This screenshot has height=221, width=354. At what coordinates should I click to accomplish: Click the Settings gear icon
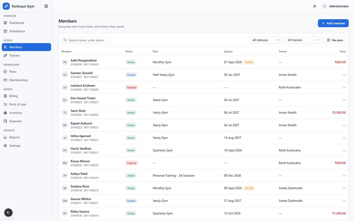5,146
